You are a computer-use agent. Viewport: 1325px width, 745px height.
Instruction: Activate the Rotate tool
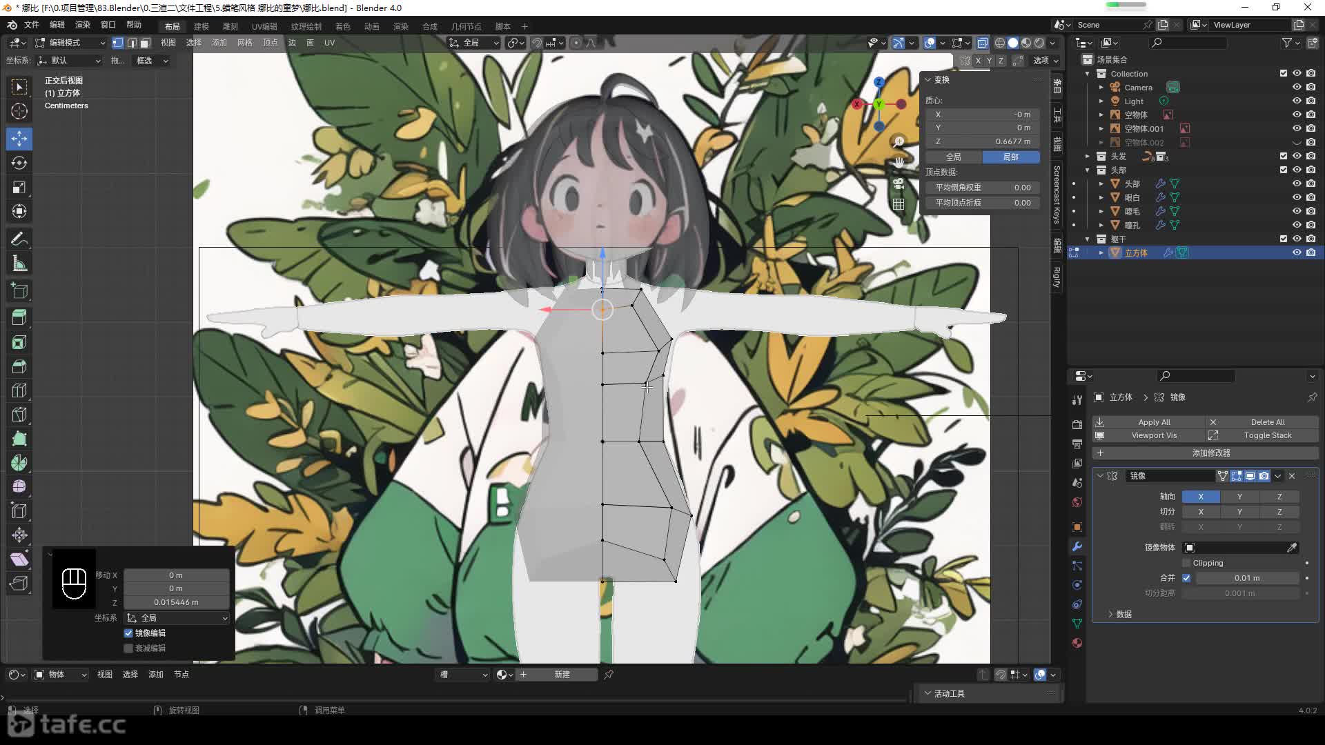(19, 163)
